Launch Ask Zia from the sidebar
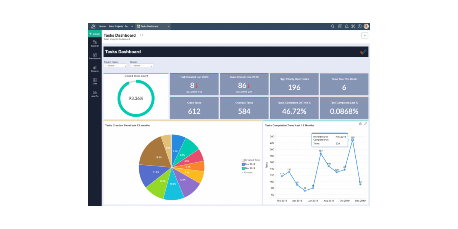This screenshot has height=229, width=458. pyautogui.click(x=95, y=94)
